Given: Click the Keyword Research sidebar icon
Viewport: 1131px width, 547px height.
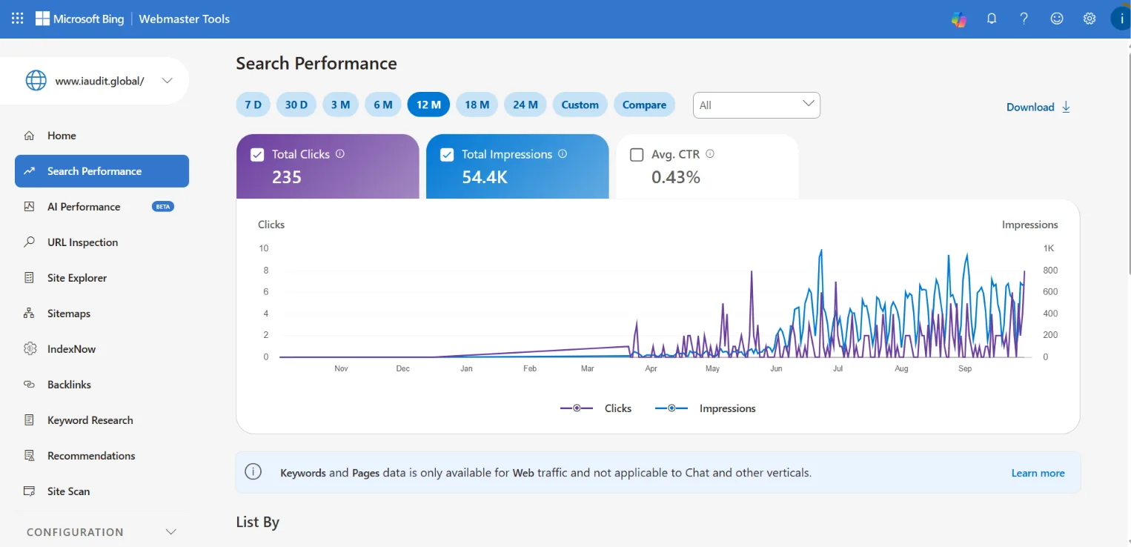Looking at the screenshot, I should 29,420.
